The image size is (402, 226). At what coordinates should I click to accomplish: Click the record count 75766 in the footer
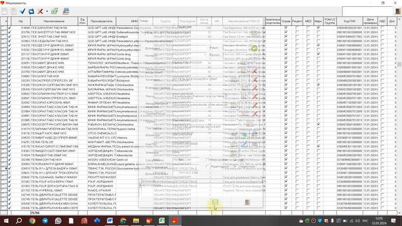point(35,213)
